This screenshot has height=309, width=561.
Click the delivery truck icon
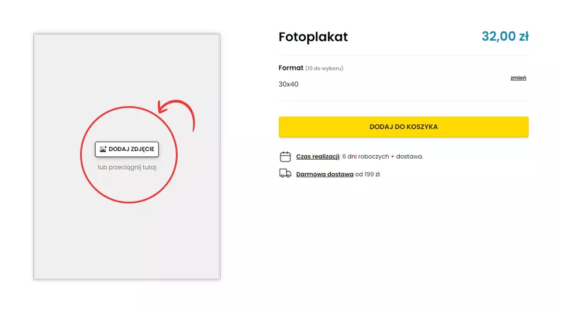pyautogui.click(x=285, y=173)
